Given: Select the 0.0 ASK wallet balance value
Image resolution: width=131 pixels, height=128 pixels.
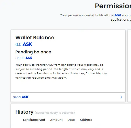Looking at the screenshot, I should click(24, 44).
